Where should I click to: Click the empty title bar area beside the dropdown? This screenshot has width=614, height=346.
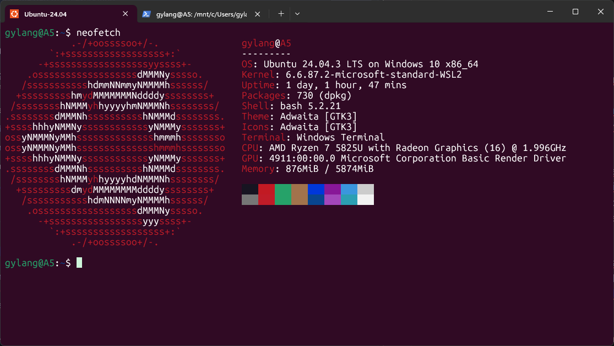413,12
